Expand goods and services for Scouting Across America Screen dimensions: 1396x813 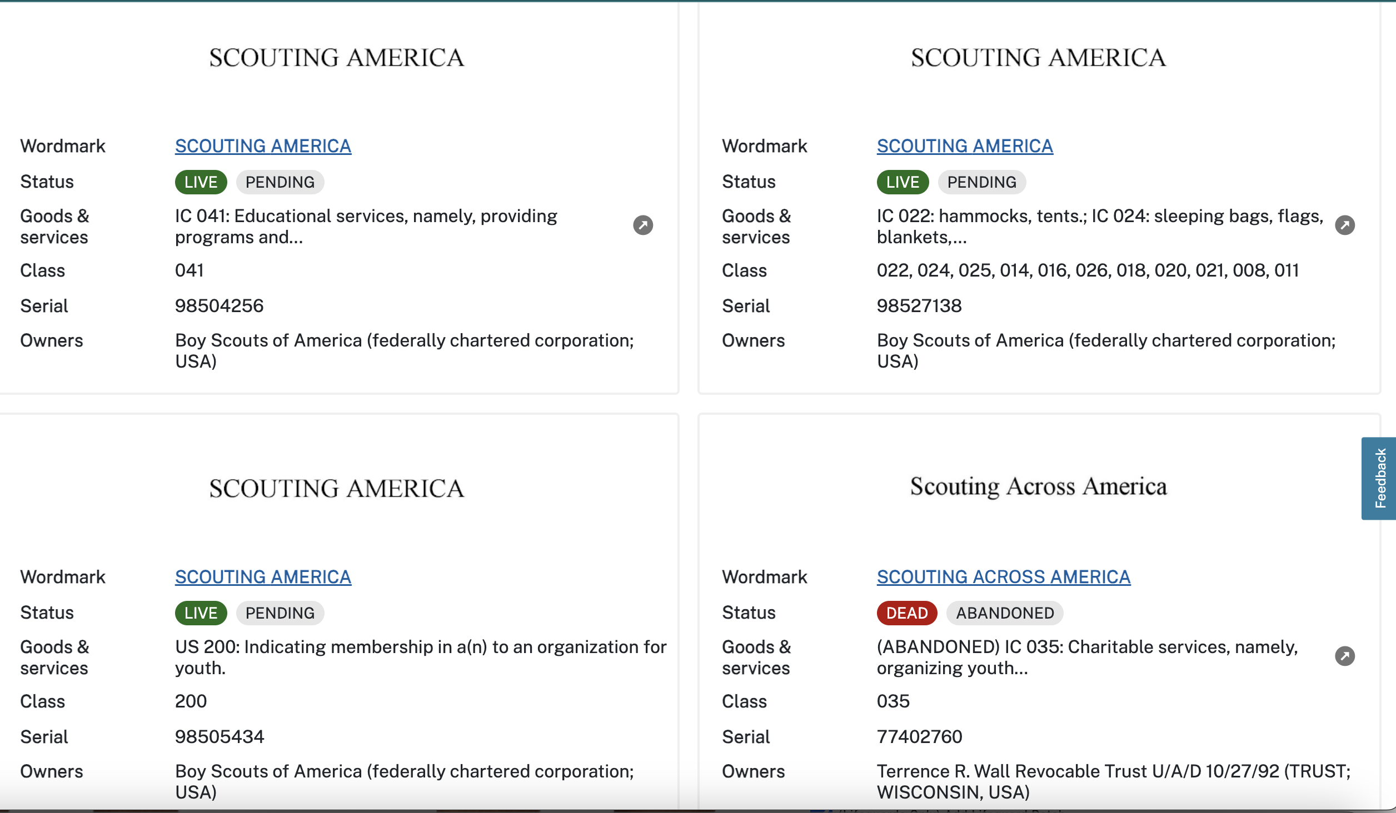[x=1345, y=656]
